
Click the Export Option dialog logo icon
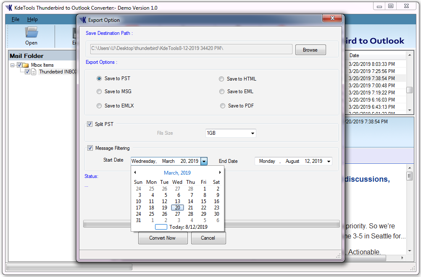tap(83, 20)
